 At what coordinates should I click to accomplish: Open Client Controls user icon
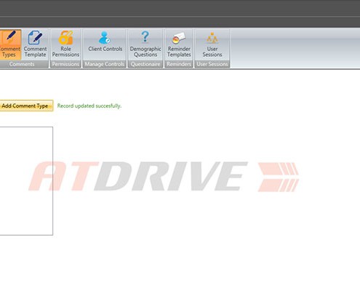pyautogui.click(x=105, y=38)
